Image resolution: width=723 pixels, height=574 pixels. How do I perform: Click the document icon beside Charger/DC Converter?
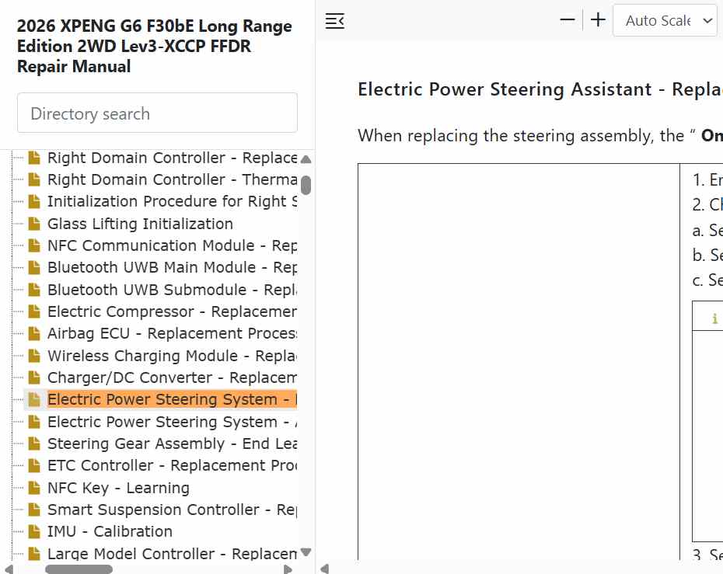click(x=34, y=377)
